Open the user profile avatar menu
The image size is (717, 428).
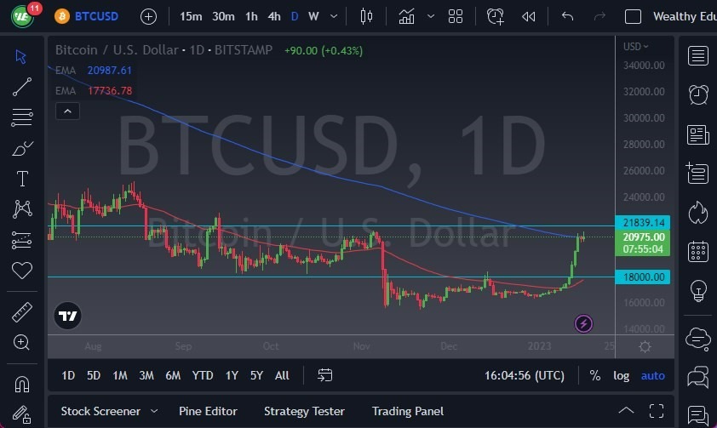tap(22, 16)
